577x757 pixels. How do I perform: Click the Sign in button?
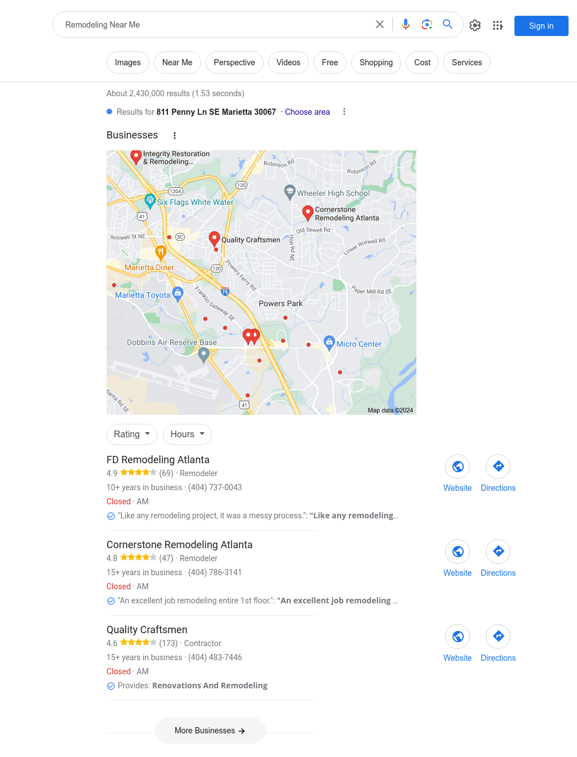coord(542,26)
